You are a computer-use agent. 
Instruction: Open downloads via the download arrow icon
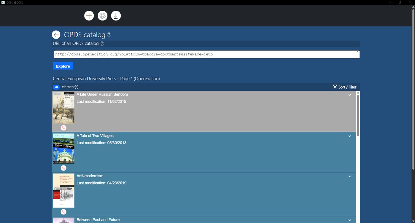[x=116, y=15]
